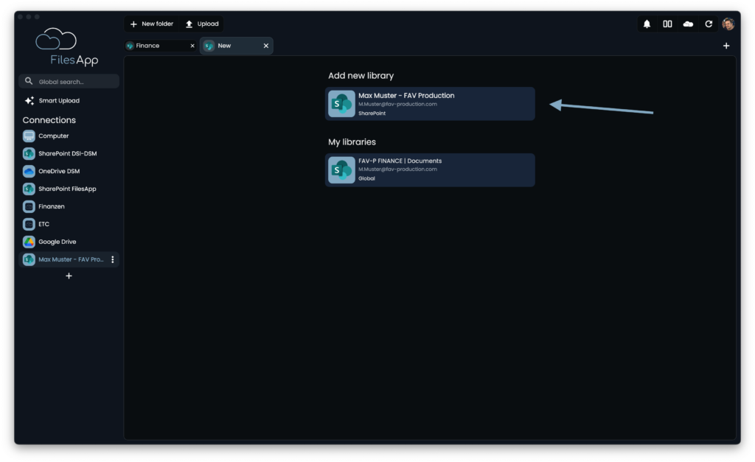Image resolution: width=755 pixels, height=462 pixels.
Task: Click the ETC drive icon
Action: [29, 224]
